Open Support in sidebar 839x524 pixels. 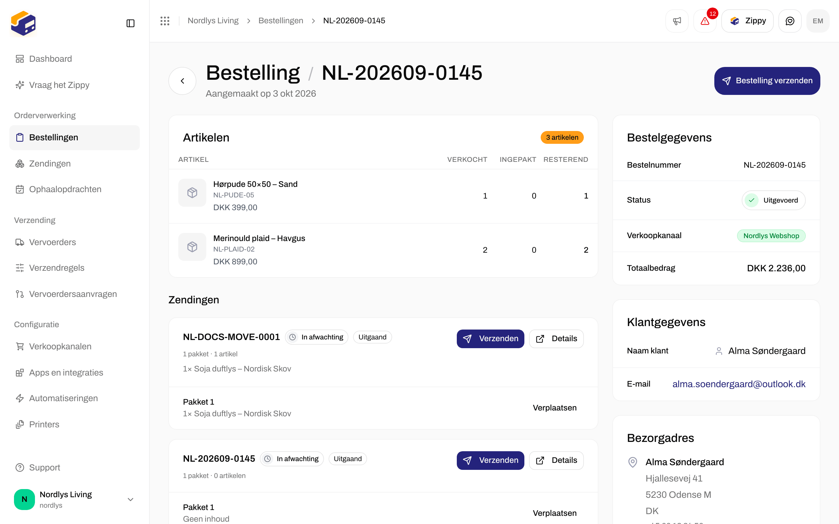click(x=75, y=468)
